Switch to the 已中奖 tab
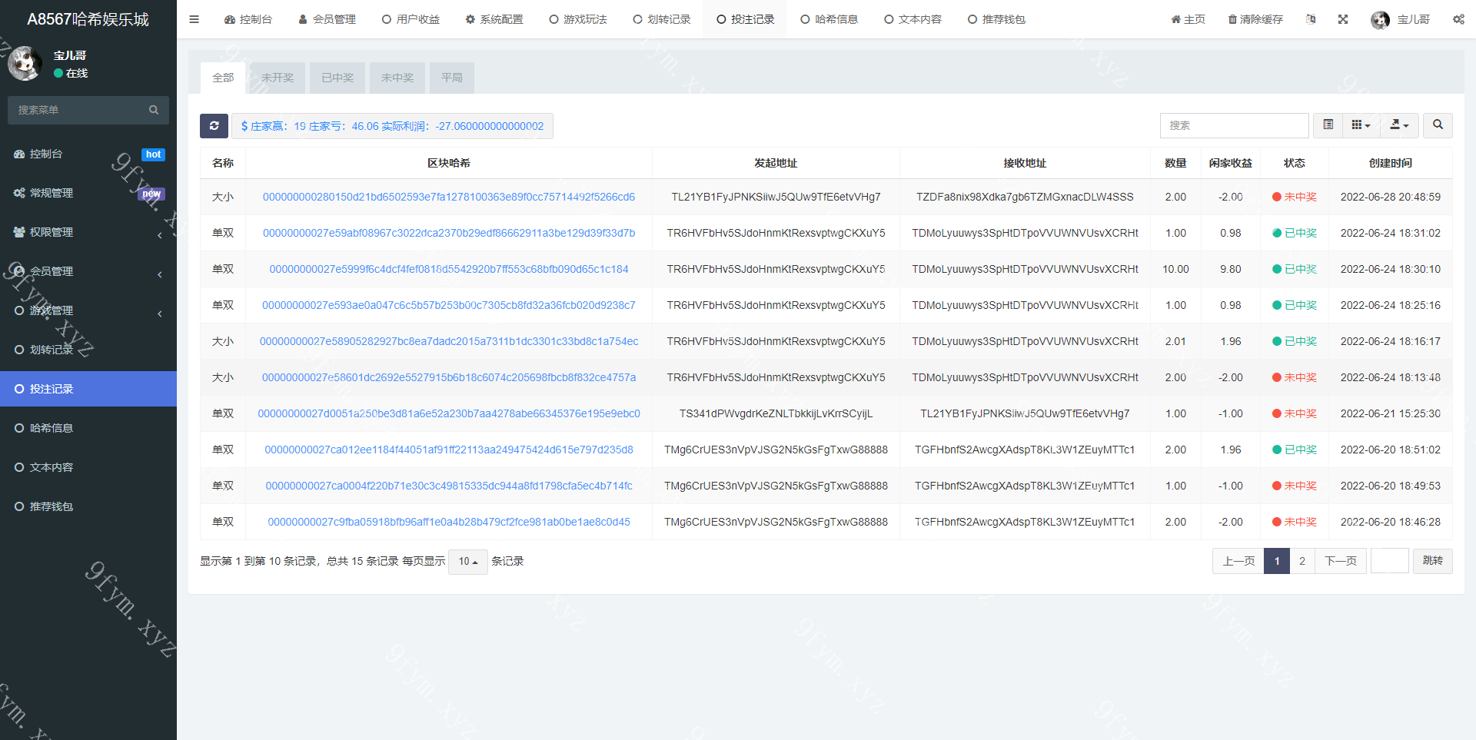1476x740 pixels. pyautogui.click(x=337, y=78)
